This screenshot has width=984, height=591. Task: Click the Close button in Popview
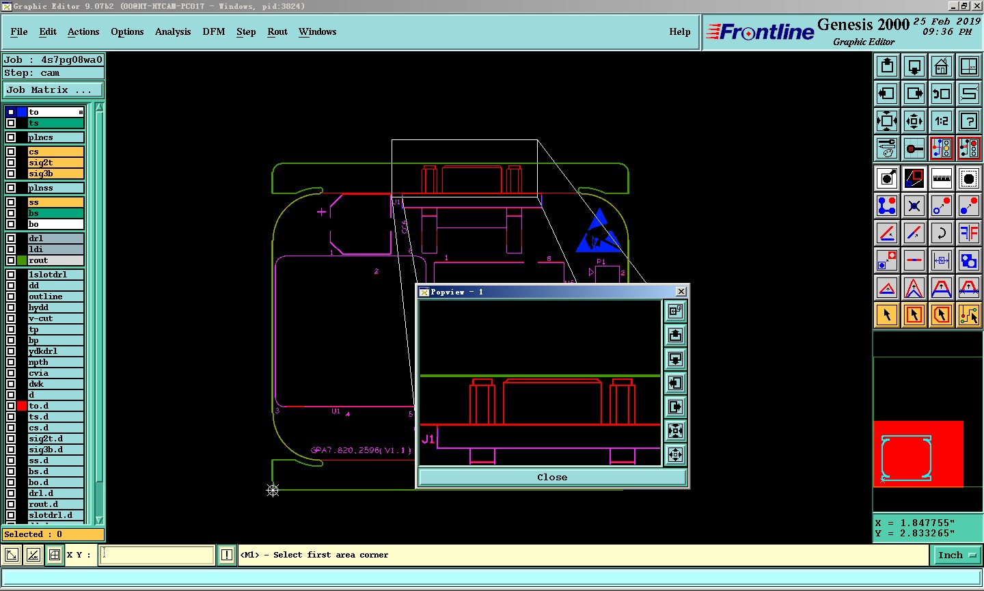(x=552, y=477)
